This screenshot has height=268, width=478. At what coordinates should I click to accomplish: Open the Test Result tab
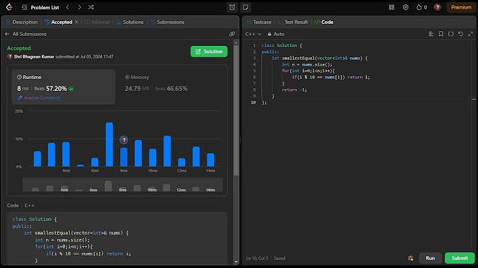point(293,22)
